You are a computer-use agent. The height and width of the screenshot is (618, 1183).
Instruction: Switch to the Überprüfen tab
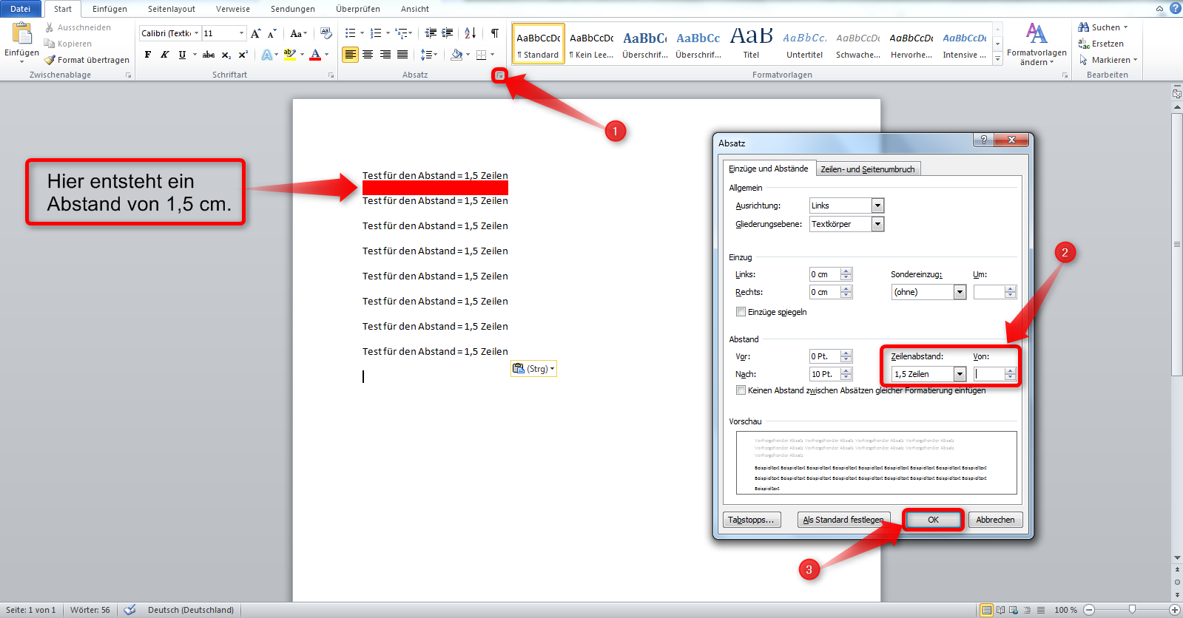click(358, 9)
